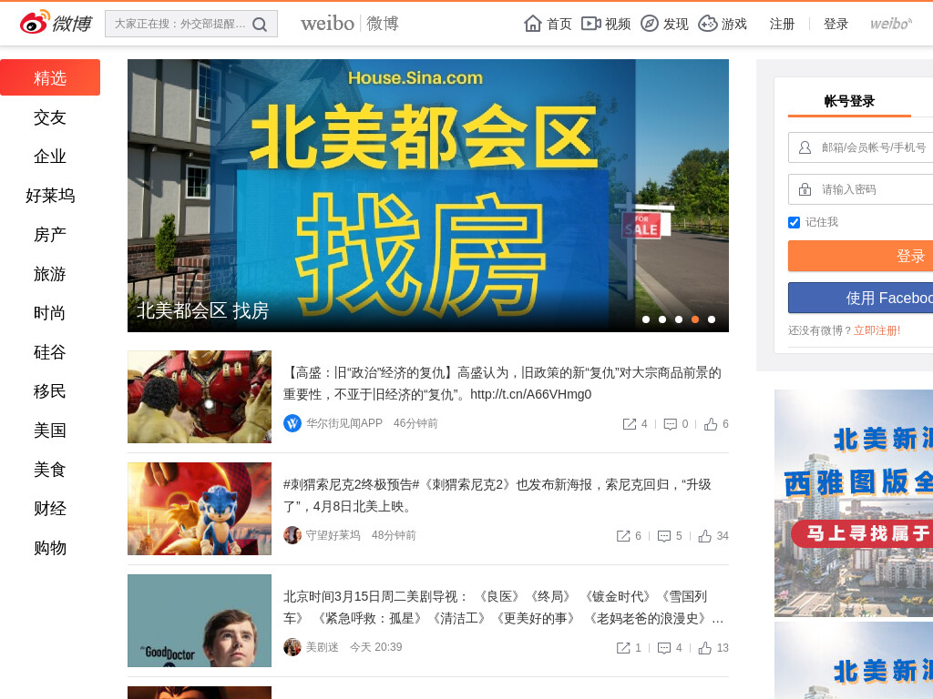Click the Weibo eye logo
Viewport: 933px width, 699px height.
(x=35, y=23)
